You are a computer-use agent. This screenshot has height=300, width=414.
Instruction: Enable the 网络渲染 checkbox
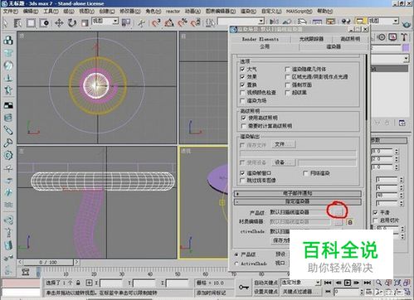pos(306,173)
